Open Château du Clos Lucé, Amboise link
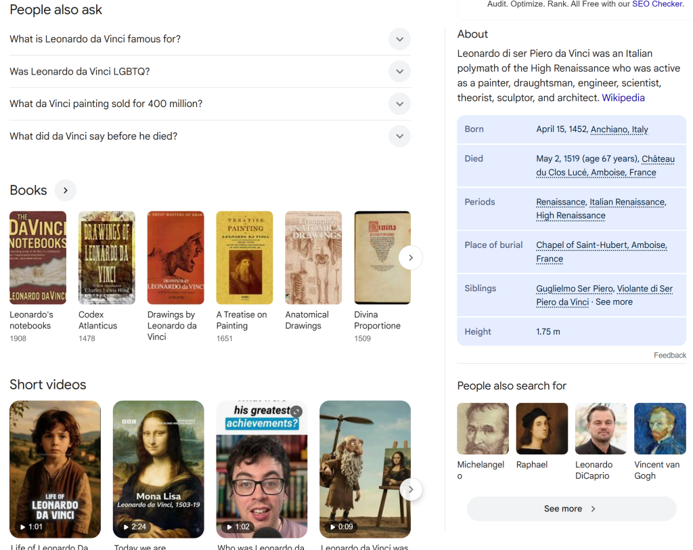 click(605, 165)
